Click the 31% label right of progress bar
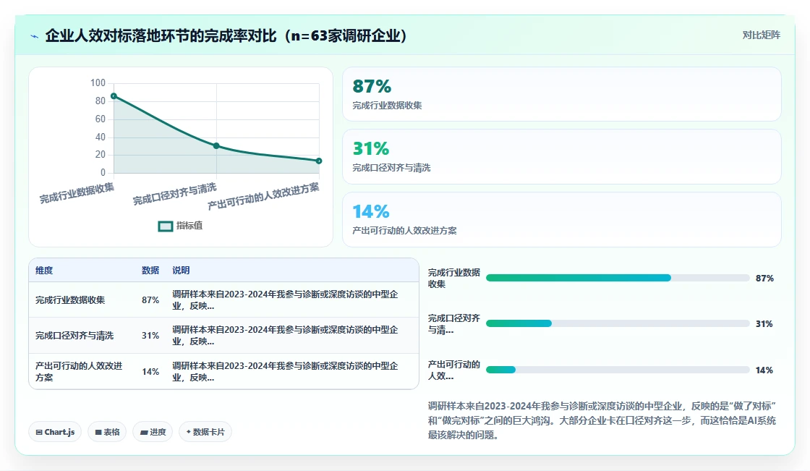This screenshot has height=471, width=810. (x=764, y=323)
